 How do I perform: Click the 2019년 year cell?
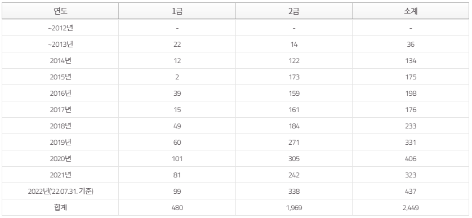(x=60, y=142)
